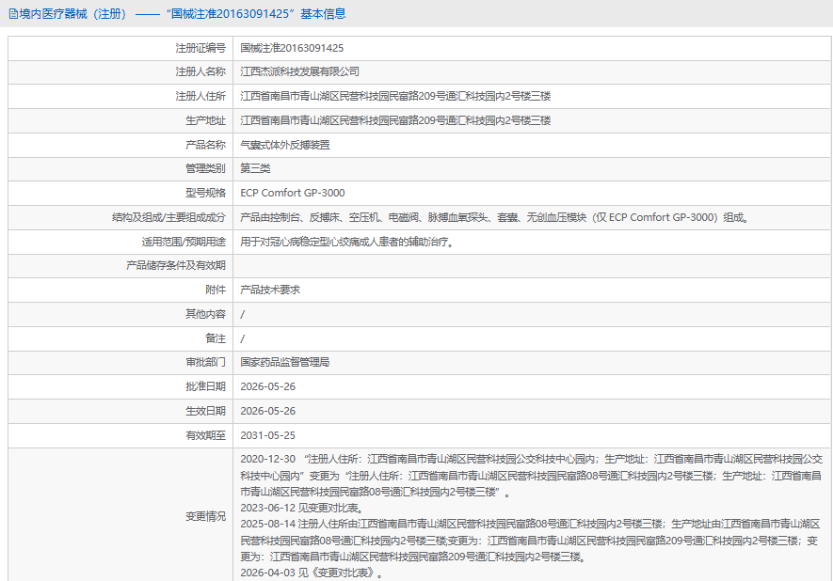Click the 产品储存条件及有效期 label
Viewport: 833px width, 581px height.
[176, 265]
